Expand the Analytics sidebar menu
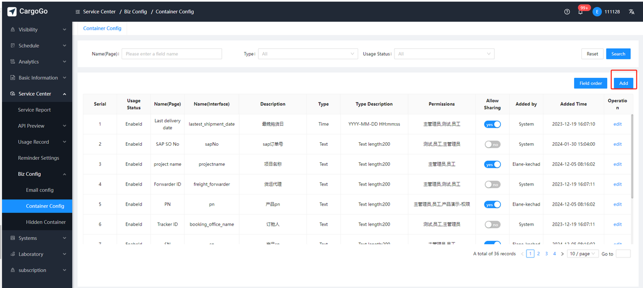This screenshot has height=288, width=643. click(x=64, y=62)
